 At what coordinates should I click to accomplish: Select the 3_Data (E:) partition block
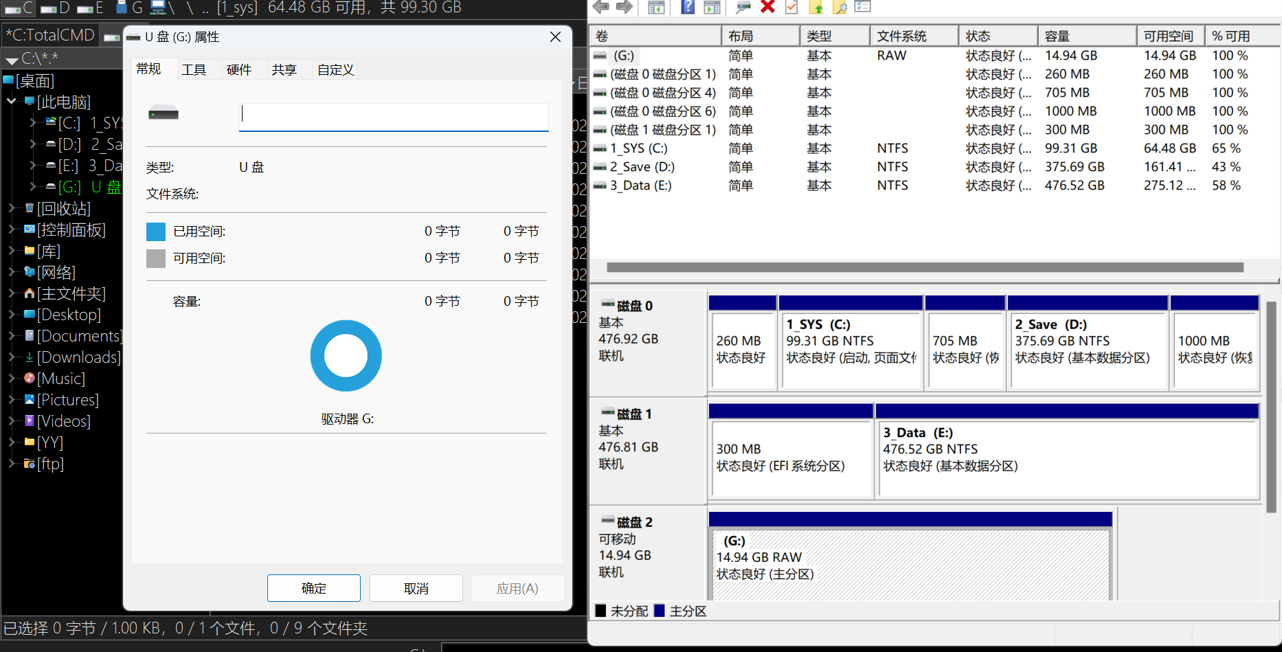1068,451
